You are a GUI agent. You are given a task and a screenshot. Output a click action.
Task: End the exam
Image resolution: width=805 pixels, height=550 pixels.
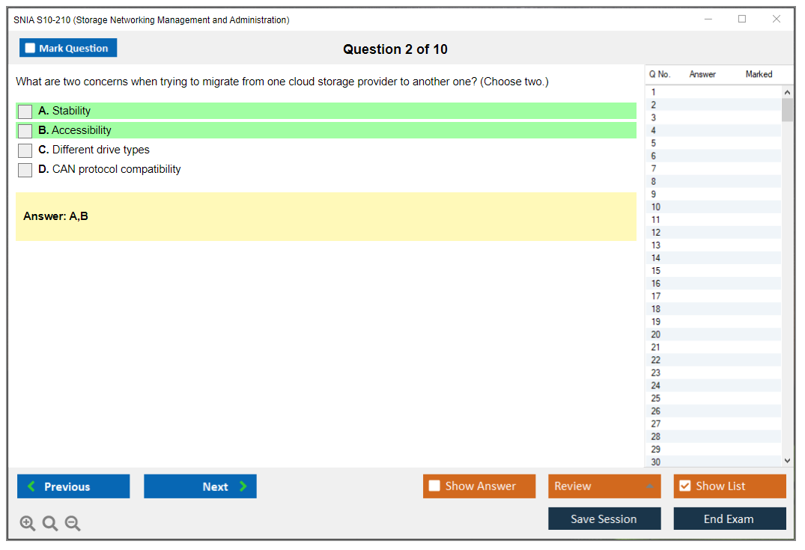[729, 519]
